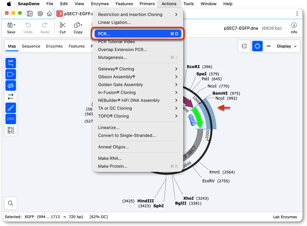The width and height of the screenshot is (307, 226).
Task: Open the magnifier search button
Action: tap(11, 203)
